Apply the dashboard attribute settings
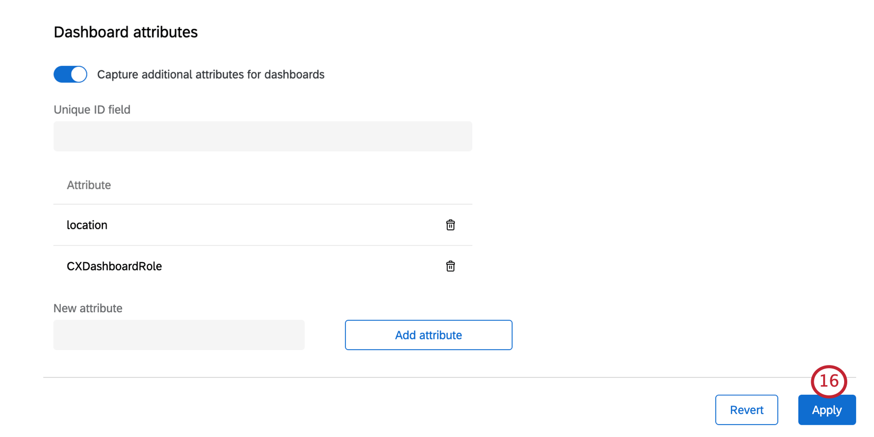Viewport: 874px width, 437px height. pos(827,410)
